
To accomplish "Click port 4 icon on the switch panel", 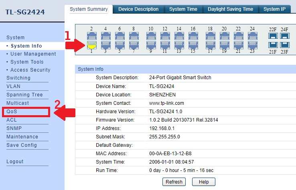I will 106,36.
